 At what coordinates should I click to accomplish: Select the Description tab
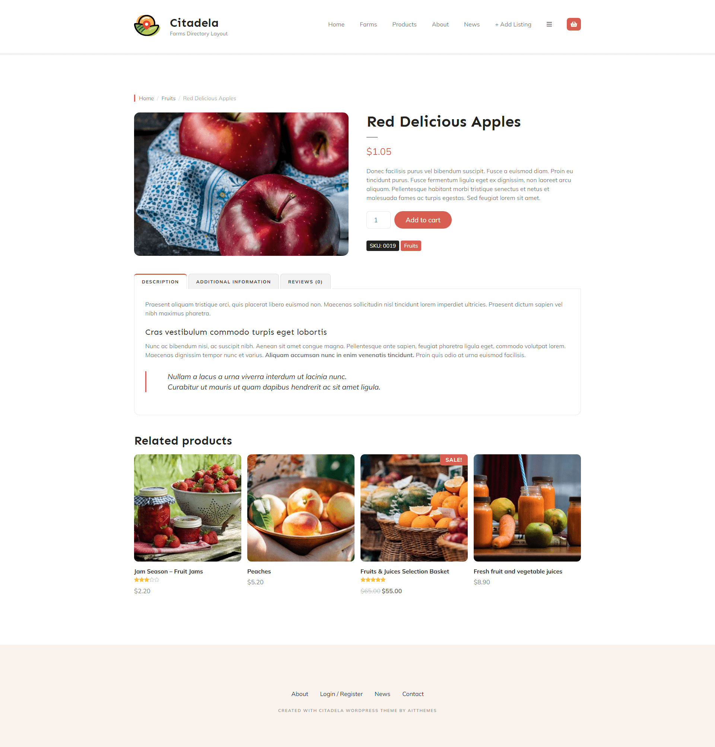tap(160, 281)
